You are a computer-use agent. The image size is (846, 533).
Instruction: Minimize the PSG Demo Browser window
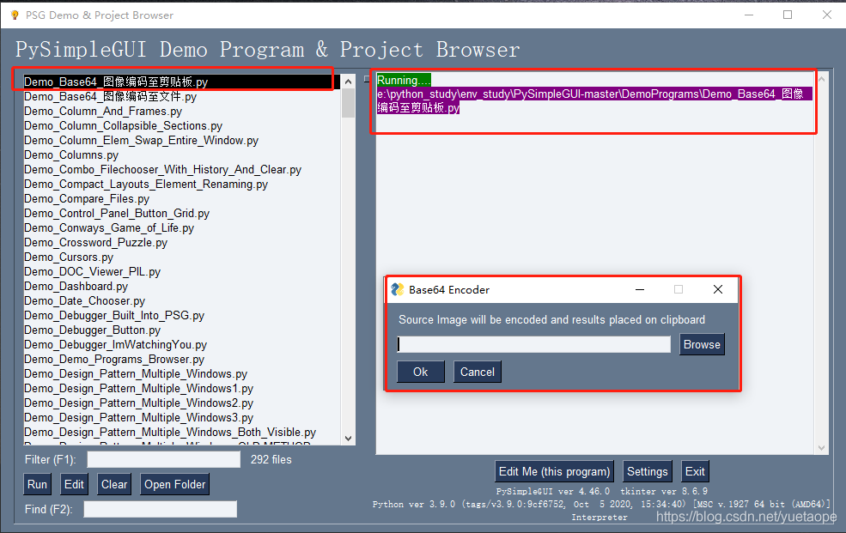pyautogui.click(x=749, y=15)
